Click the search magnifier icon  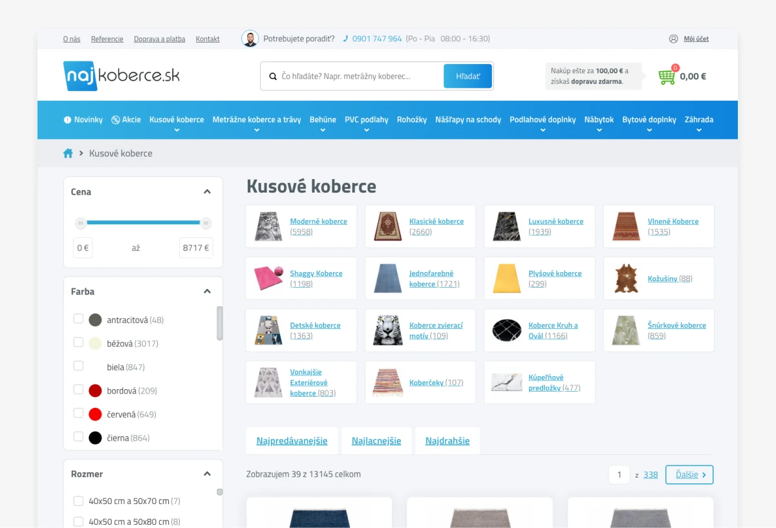point(273,76)
